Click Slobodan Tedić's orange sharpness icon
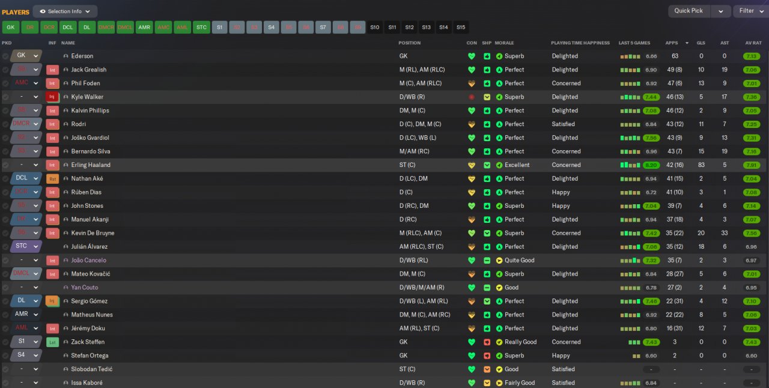The width and height of the screenshot is (769, 388). (x=487, y=369)
